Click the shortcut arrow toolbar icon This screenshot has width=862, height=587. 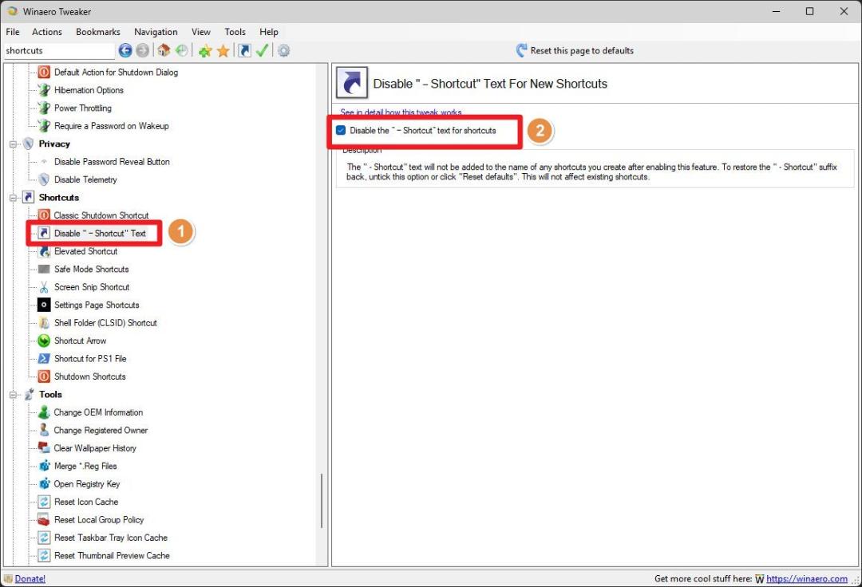(x=245, y=50)
